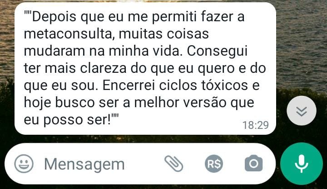
Task: Jump to latest messages with double chevron
Action: pyautogui.click(x=302, y=111)
